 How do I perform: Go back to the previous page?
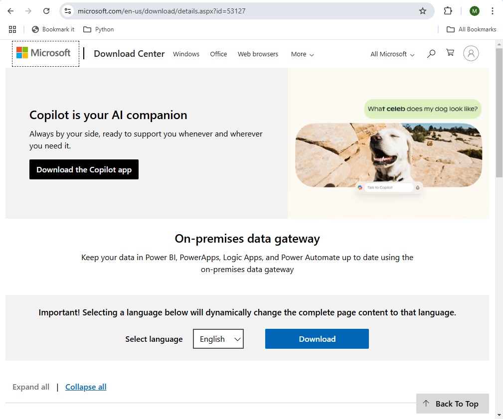10,11
